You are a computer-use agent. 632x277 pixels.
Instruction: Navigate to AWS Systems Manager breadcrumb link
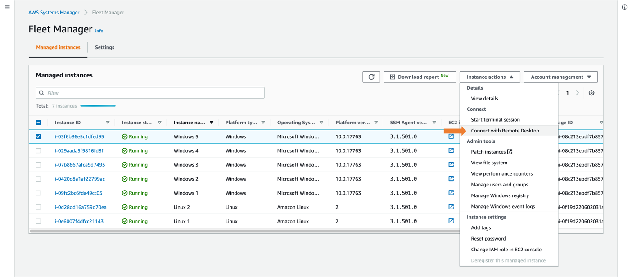click(54, 12)
